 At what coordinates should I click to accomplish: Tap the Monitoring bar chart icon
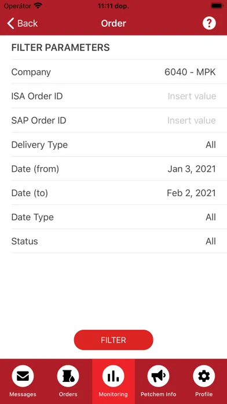click(x=113, y=377)
